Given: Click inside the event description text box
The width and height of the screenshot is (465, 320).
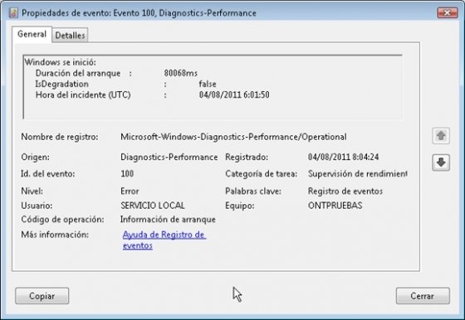Looking at the screenshot, I should (x=213, y=87).
